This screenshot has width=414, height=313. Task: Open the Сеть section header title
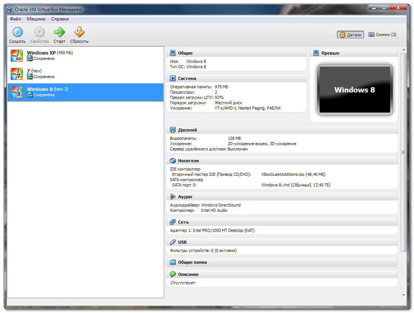point(183,222)
